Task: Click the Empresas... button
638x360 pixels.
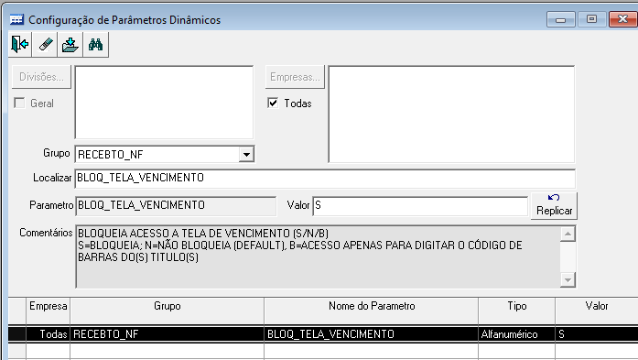Action: [295, 77]
